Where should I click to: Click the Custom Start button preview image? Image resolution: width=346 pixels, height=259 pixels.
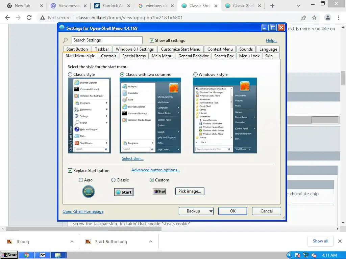[x=159, y=192]
